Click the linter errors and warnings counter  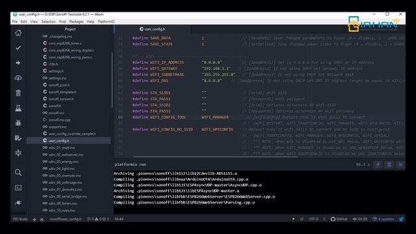(x=98, y=219)
